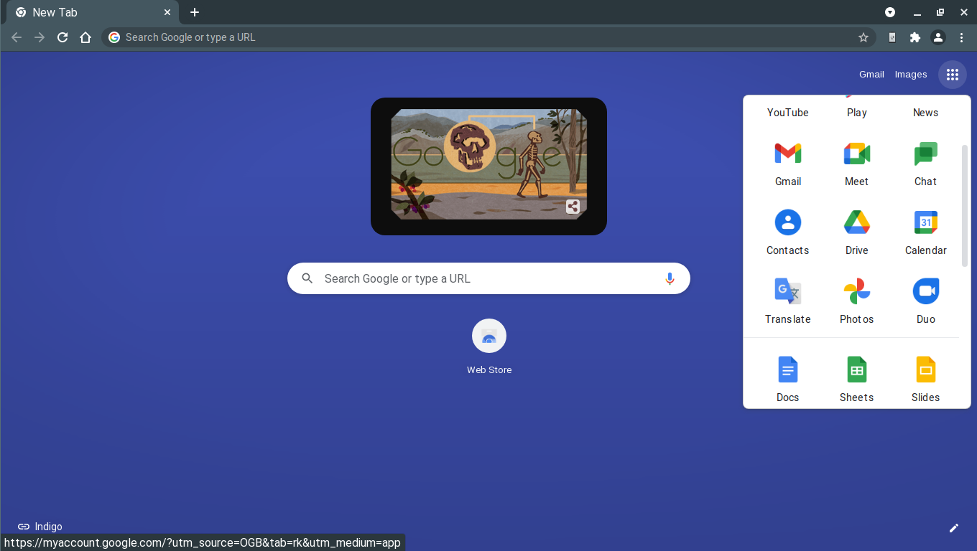Open the Extensions puzzle icon

[x=915, y=37]
